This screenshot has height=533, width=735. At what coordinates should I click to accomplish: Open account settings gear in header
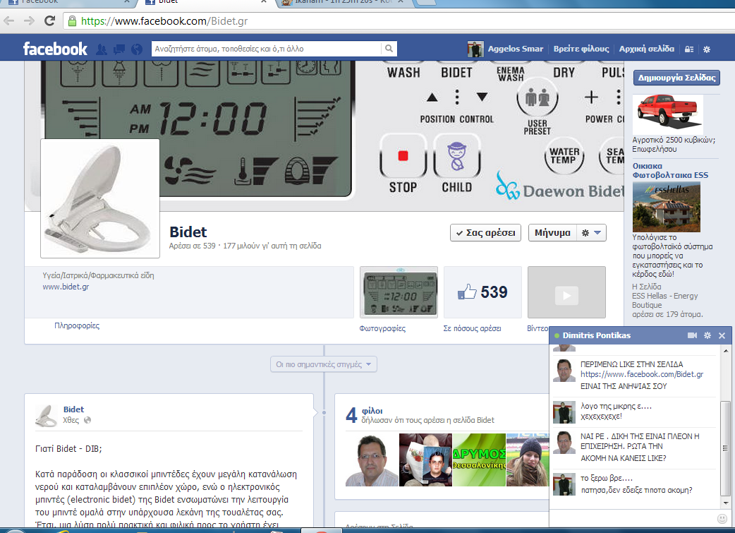(x=707, y=49)
